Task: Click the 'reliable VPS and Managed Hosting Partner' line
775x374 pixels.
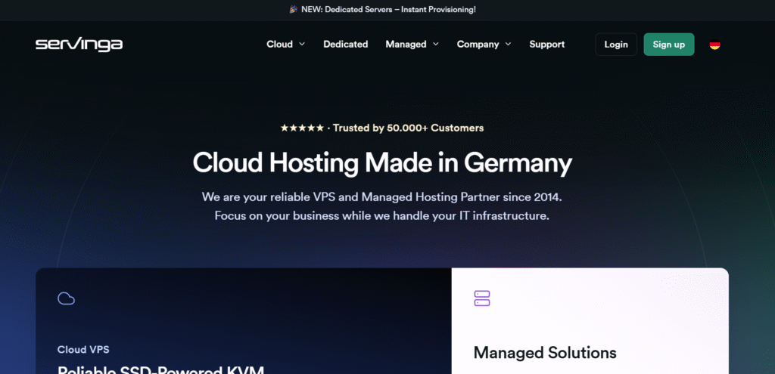Action: pos(382,197)
